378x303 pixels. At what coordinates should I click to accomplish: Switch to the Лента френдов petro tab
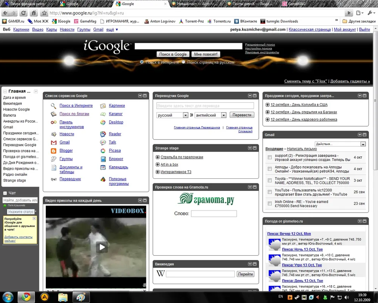[28, 4]
